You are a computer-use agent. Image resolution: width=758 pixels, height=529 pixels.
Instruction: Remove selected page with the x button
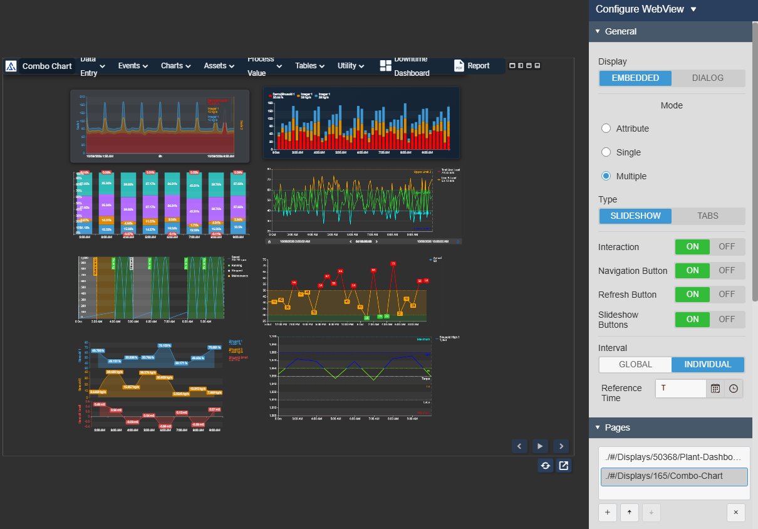[x=736, y=512]
